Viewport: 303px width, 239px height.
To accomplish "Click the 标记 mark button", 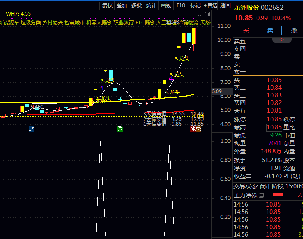I will 196,5.
